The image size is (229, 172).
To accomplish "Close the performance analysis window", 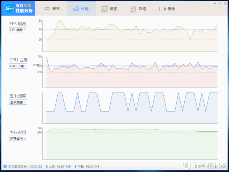I will pyautogui.click(x=225, y=3).
